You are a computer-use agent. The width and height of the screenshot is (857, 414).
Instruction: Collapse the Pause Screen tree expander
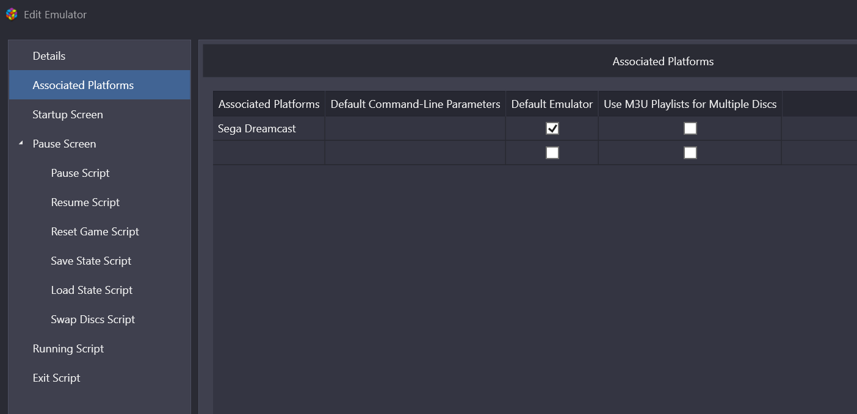21,143
